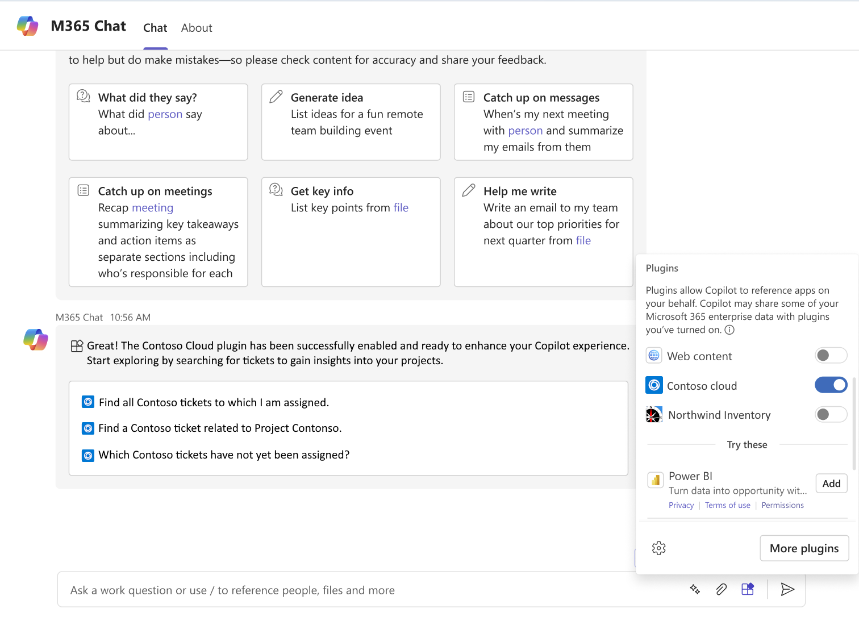Click the 'Plugins' panel heading

tap(662, 268)
